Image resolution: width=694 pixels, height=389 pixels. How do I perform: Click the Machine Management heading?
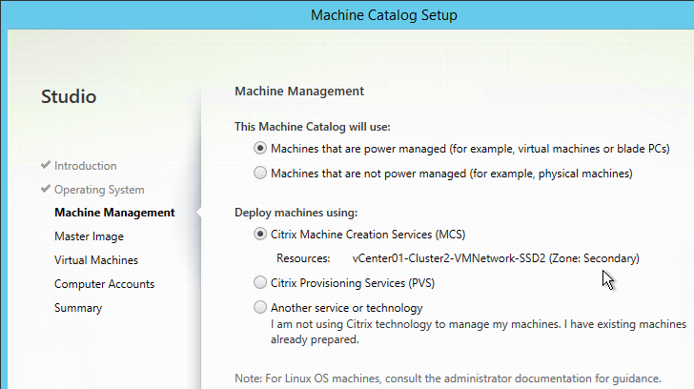299,92
